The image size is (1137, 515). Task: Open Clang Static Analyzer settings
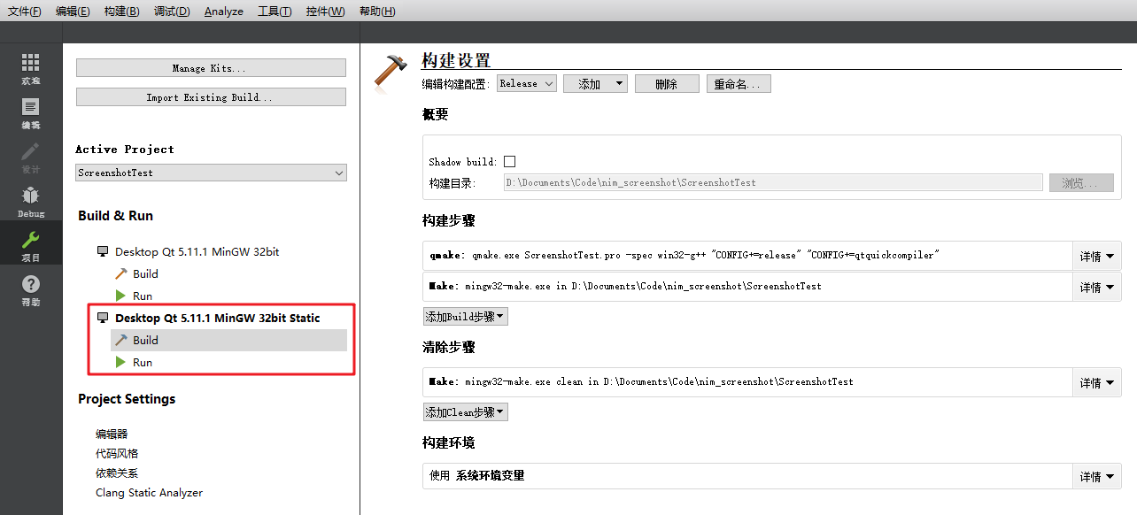coord(149,492)
